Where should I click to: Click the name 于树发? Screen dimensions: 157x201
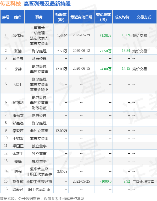tap(18, 138)
